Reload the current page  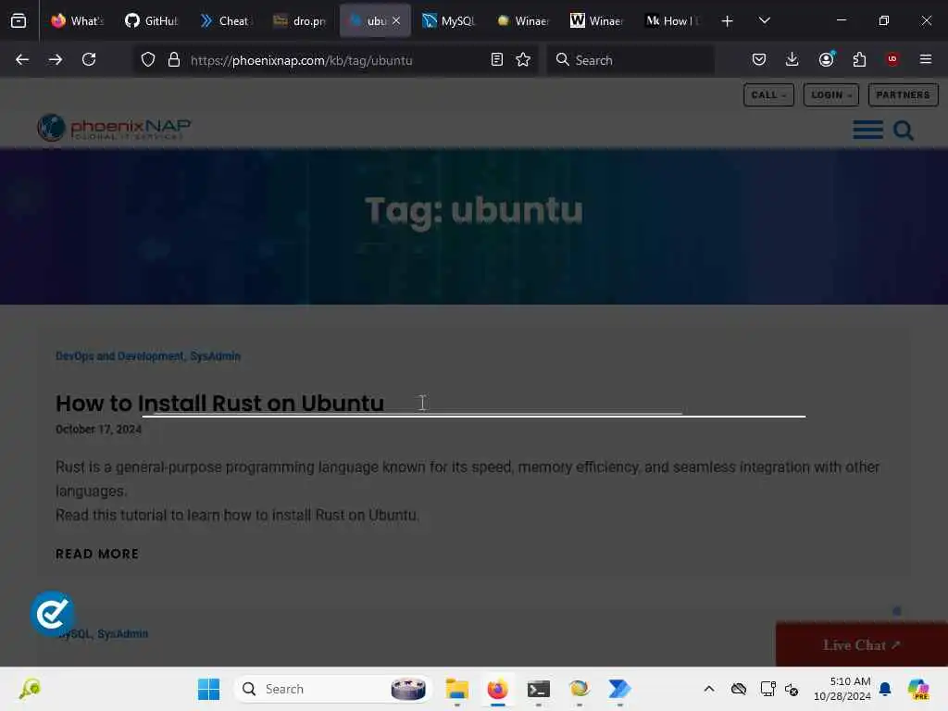click(x=89, y=59)
